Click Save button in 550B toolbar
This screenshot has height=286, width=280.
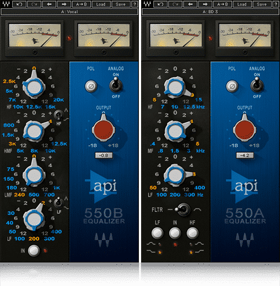120,4
